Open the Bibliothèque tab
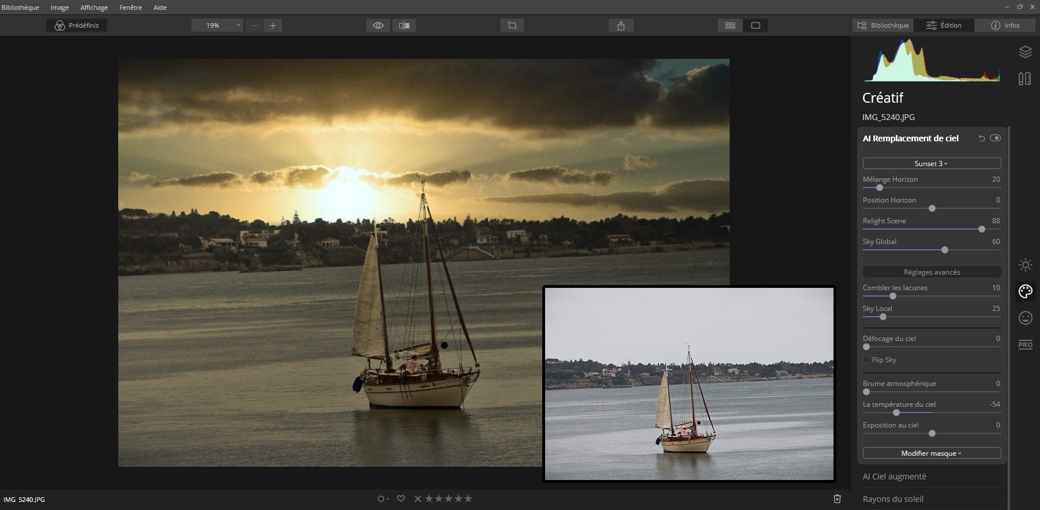This screenshot has height=510, width=1040. coord(883,25)
